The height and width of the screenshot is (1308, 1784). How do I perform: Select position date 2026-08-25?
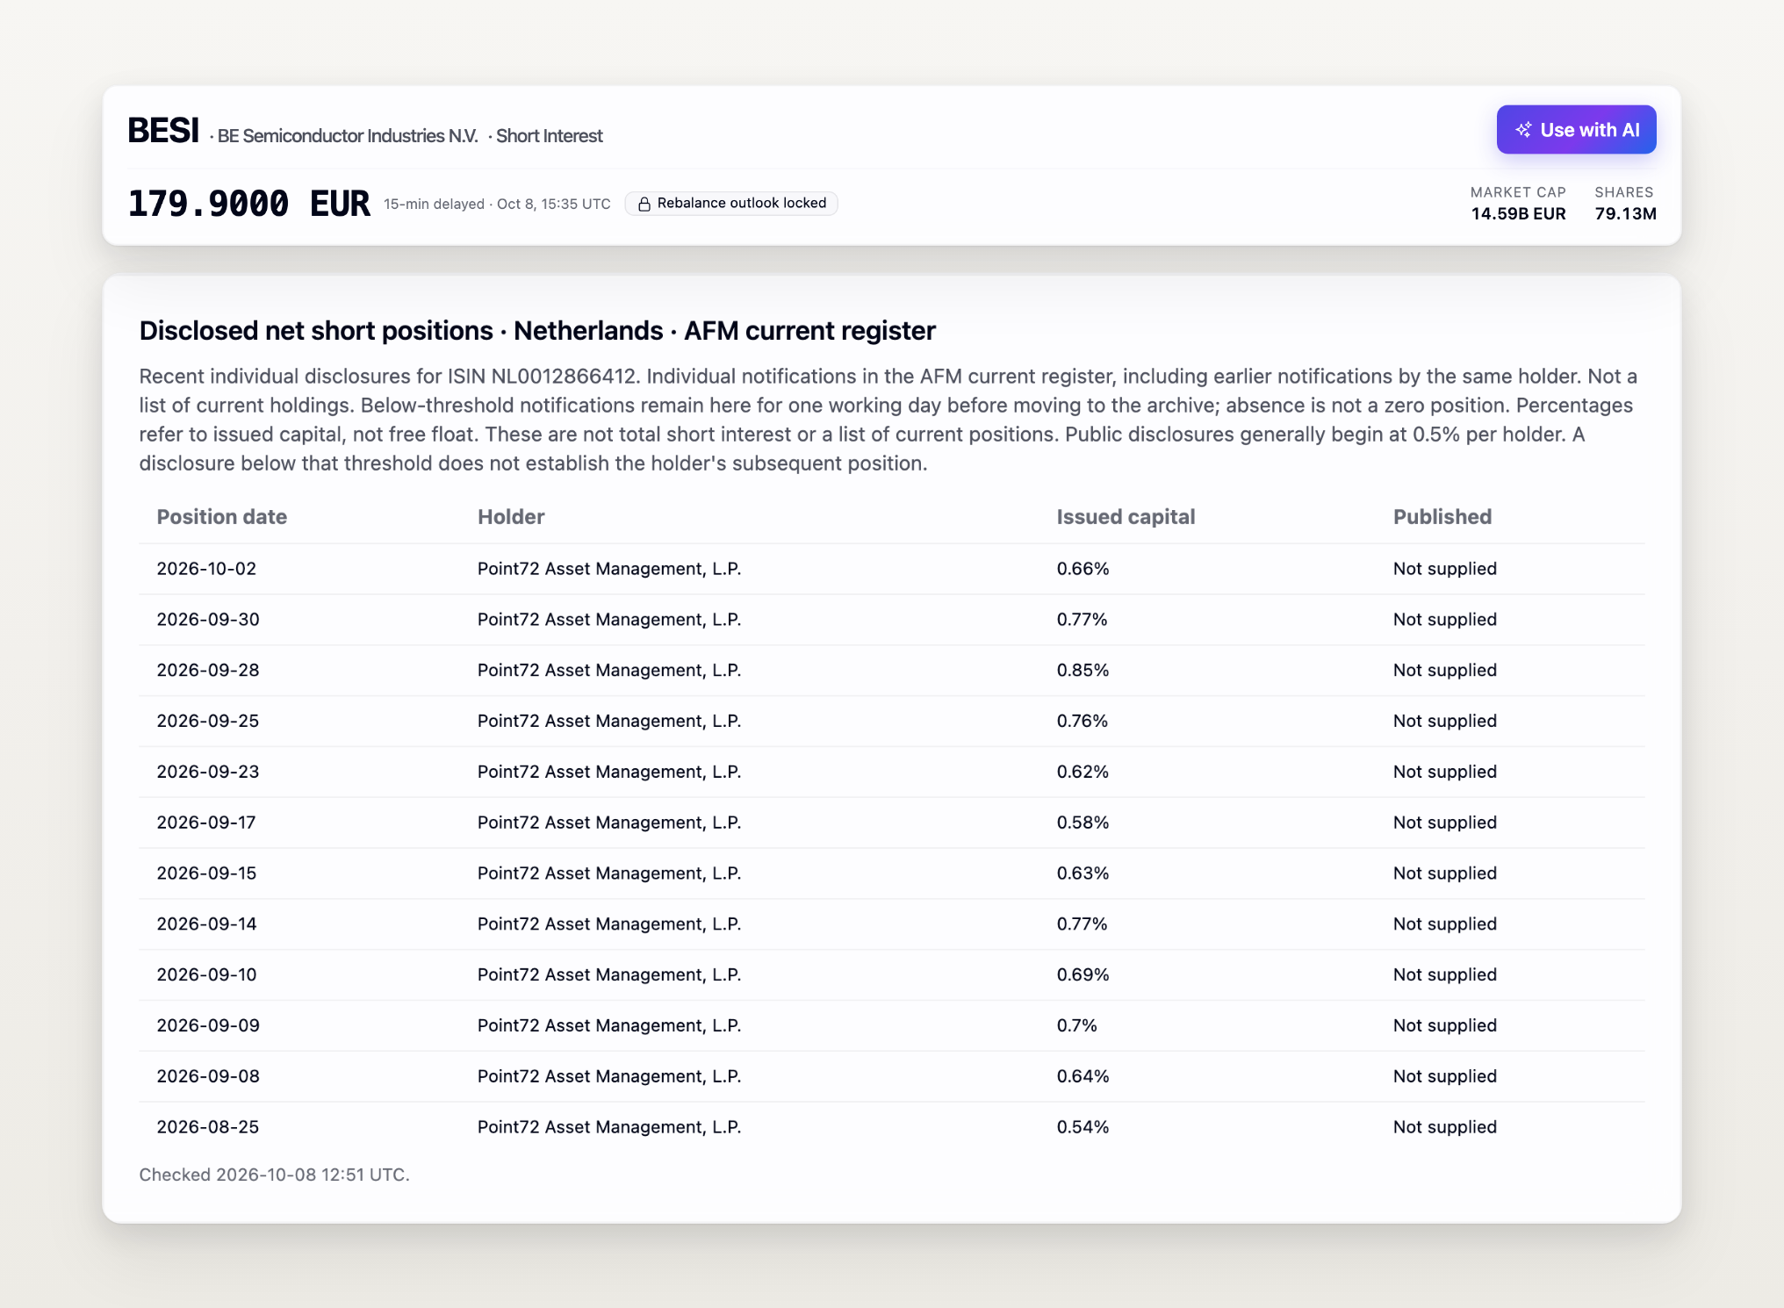tap(208, 1127)
